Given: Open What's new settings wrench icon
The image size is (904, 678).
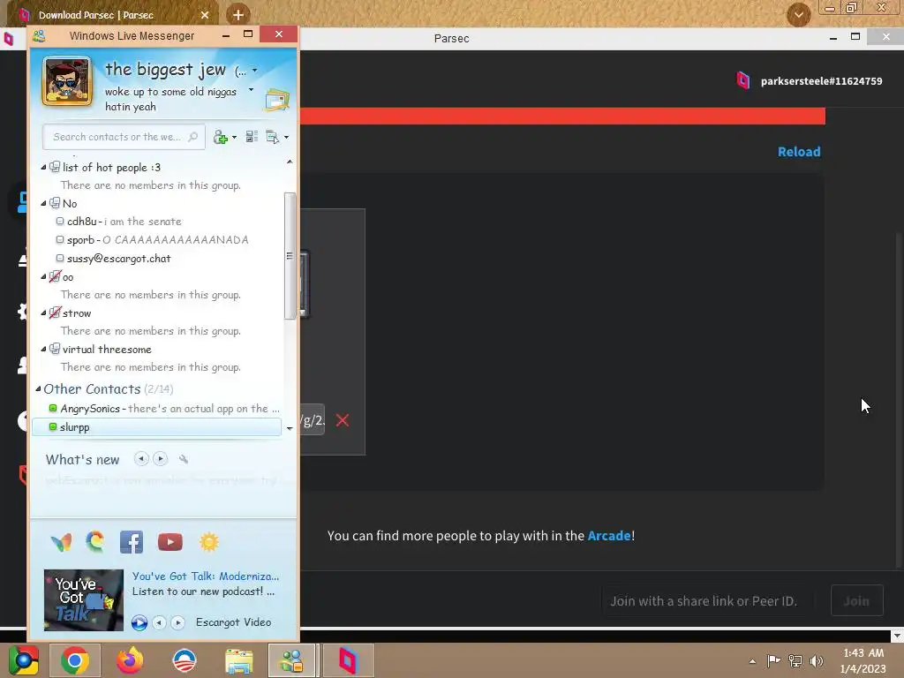Looking at the screenshot, I should tap(184, 459).
